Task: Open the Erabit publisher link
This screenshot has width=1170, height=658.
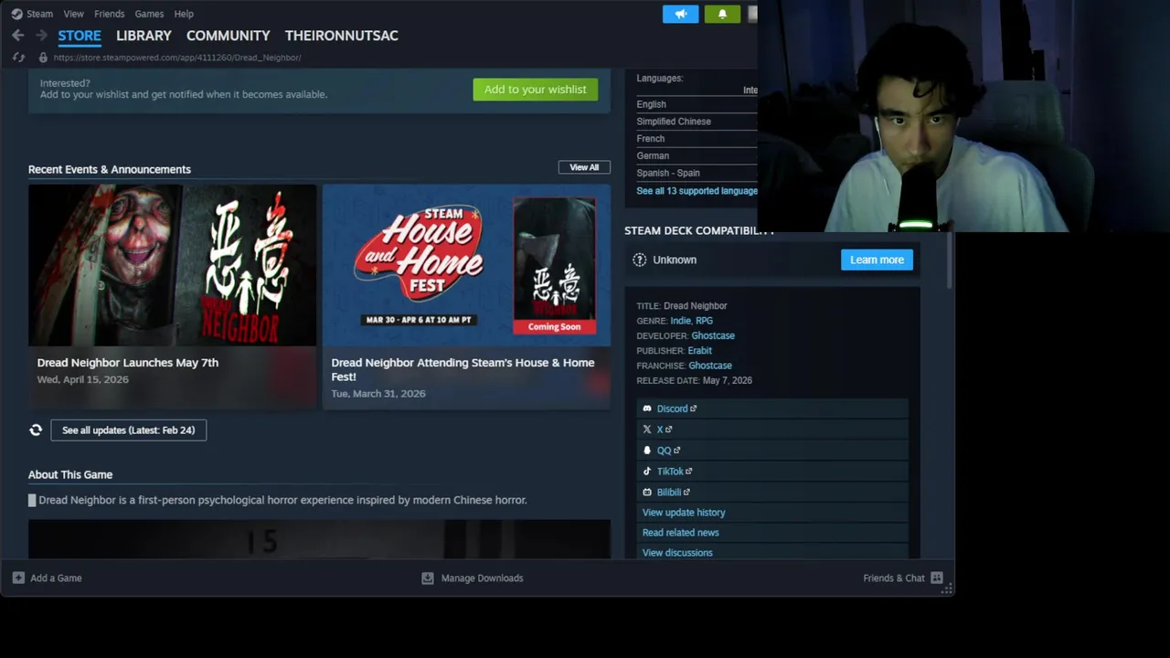Action: (699, 350)
